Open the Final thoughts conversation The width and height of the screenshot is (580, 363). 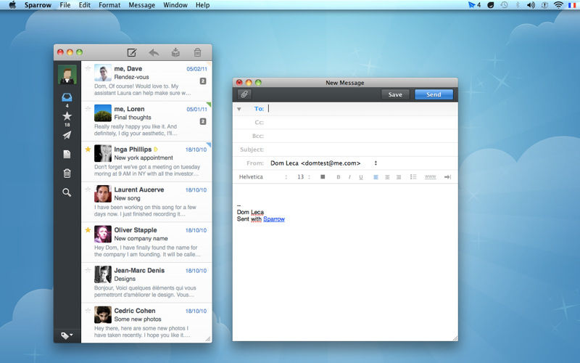pos(146,121)
